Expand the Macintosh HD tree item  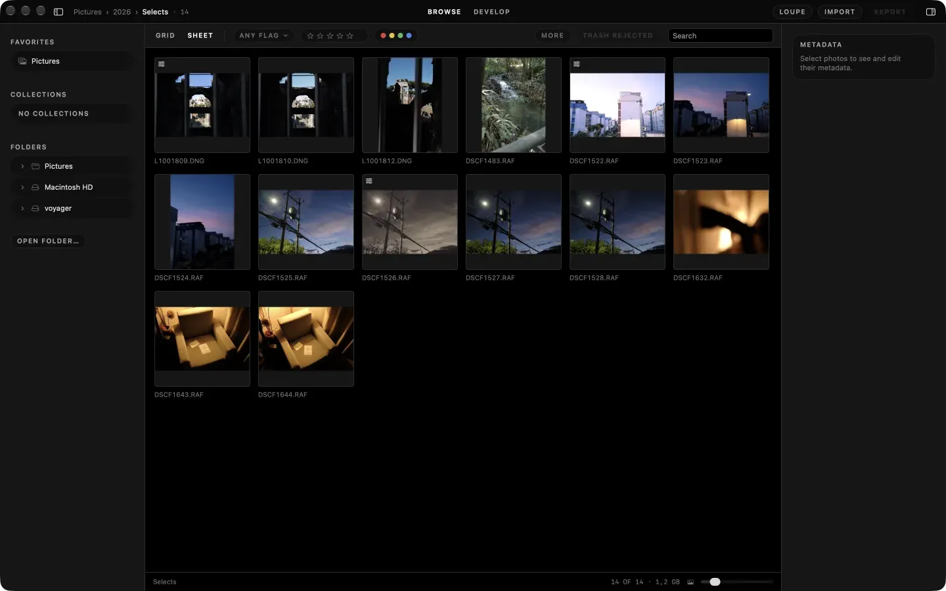tap(22, 187)
